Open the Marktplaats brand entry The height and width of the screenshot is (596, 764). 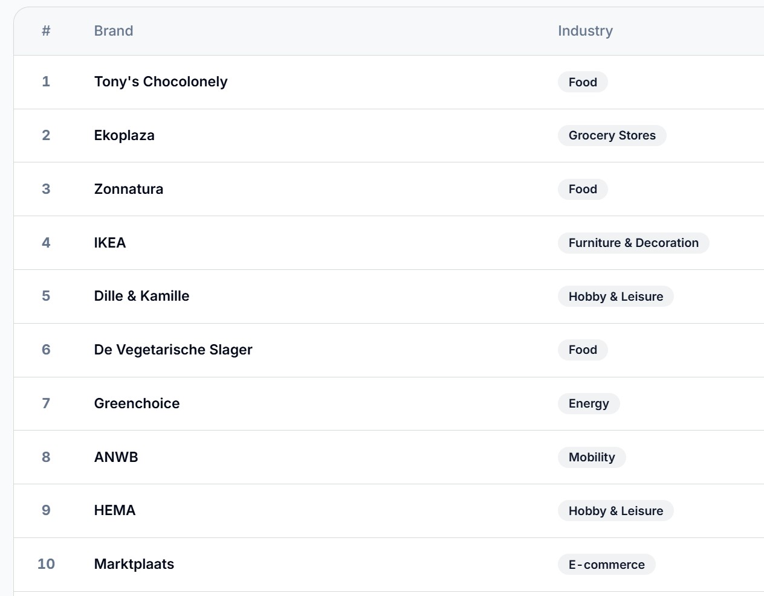(x=134, y=564)
